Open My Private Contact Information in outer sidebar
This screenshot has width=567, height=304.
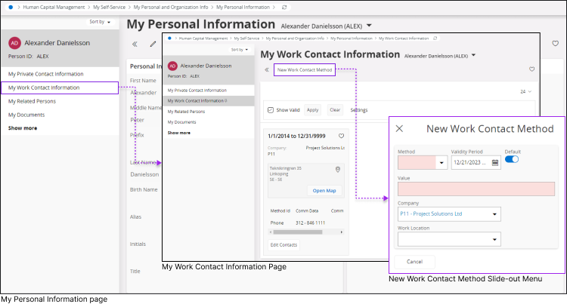(45, 74)
